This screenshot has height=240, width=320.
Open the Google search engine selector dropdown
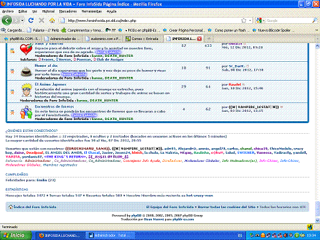point(260,21)
